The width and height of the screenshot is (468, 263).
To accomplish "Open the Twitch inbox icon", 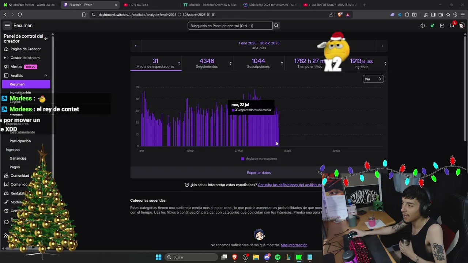I will point(442,26).
